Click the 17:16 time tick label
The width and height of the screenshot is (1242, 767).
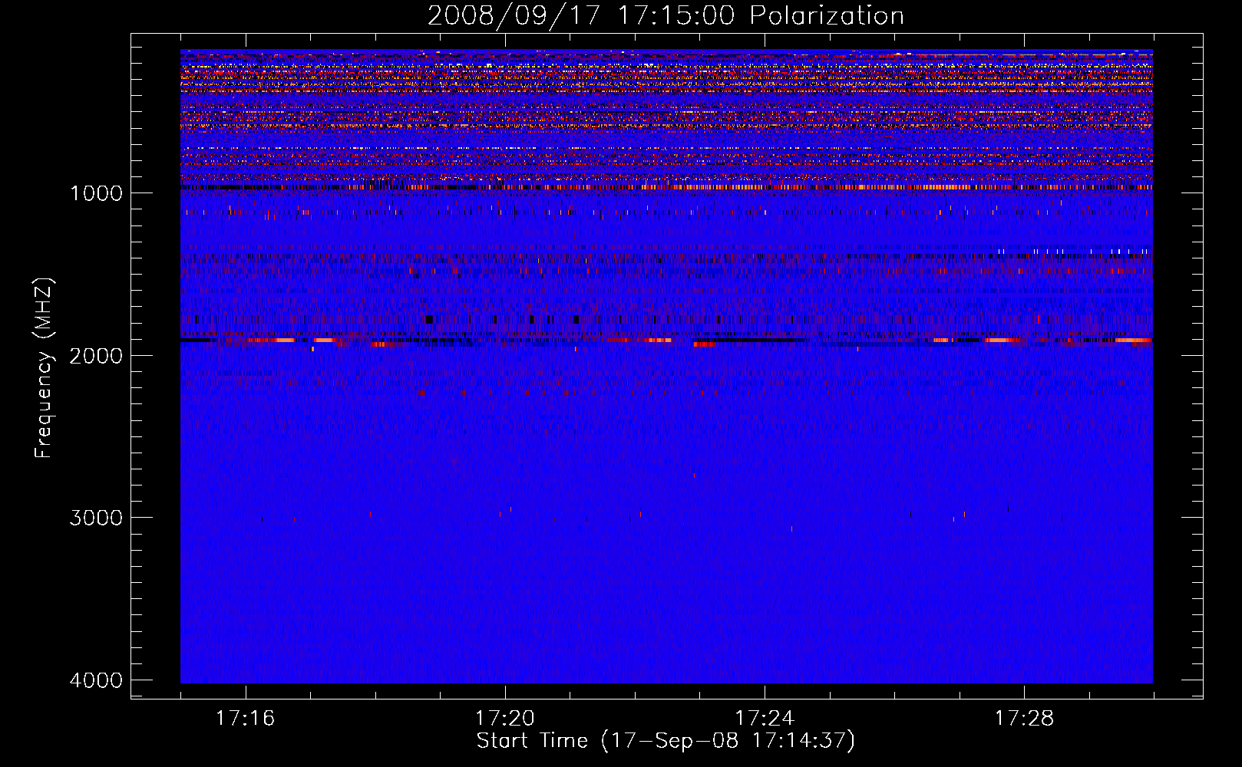point(246,718)
